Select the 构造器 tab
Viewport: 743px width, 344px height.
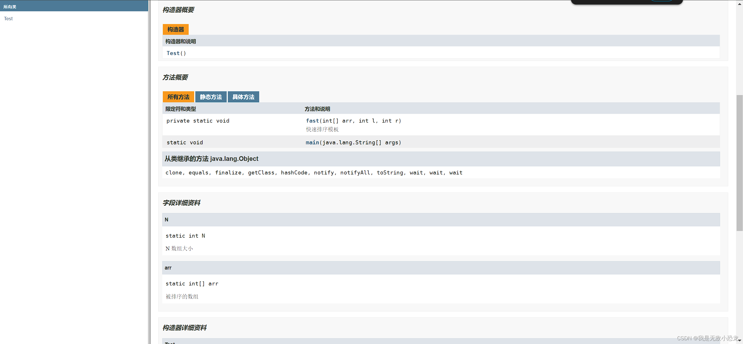click(176, 30)
